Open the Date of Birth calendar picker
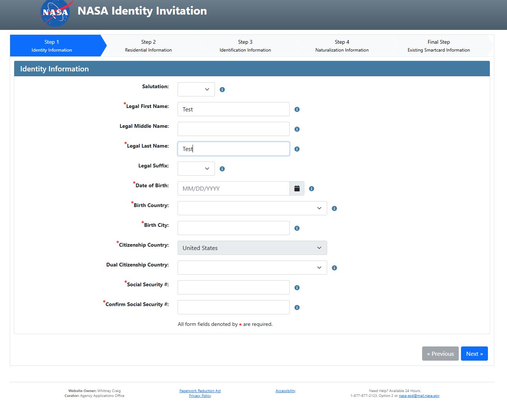The height and width of the screenshot is (407, 507). 297,189
